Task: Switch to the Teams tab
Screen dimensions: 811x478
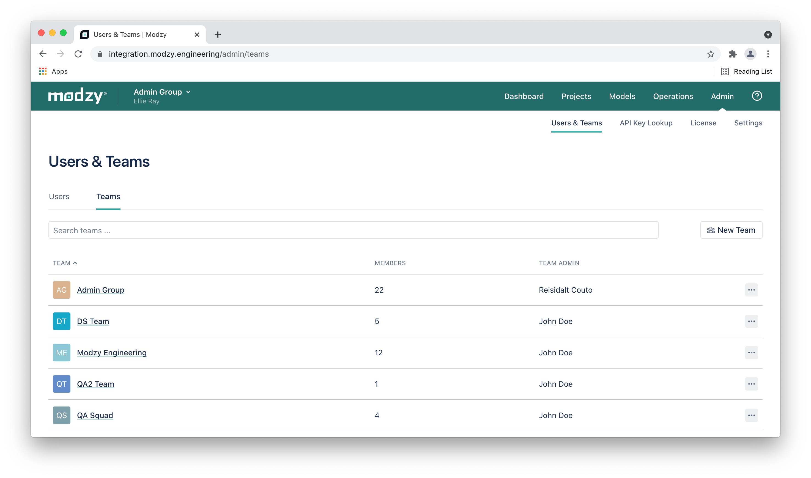Action: (108, 196)
